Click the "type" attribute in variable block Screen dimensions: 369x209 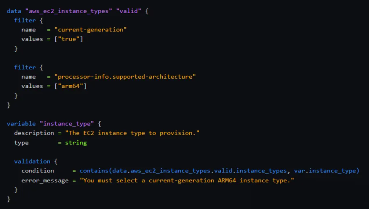(x=21, y=143)
